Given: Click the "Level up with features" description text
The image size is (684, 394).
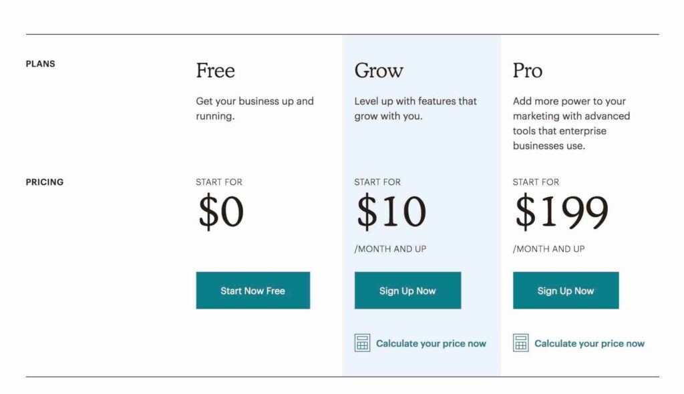Looking at the screenshot, I should click(x=415, y=108).
